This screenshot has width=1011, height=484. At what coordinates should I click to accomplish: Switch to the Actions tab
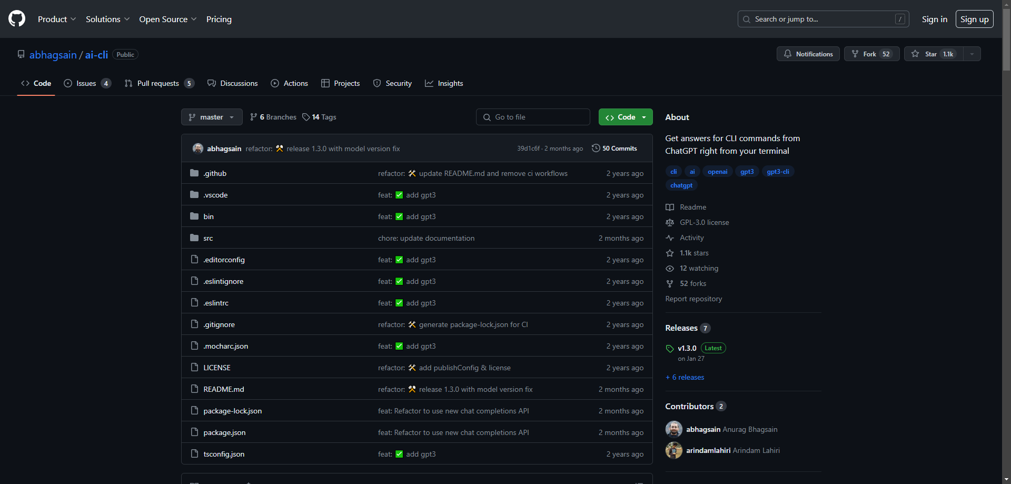pyautogui.click(x=290, y=83)
